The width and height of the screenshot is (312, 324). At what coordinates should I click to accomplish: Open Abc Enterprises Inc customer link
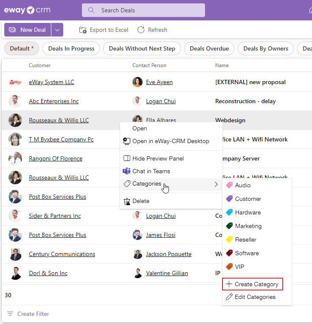pyautogui.click(x=54, y=101)
